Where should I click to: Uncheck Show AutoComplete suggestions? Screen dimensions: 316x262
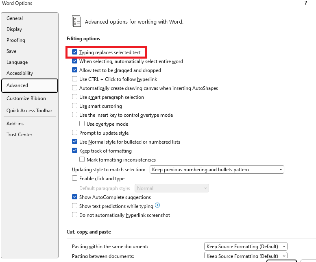tap(74, 197)
